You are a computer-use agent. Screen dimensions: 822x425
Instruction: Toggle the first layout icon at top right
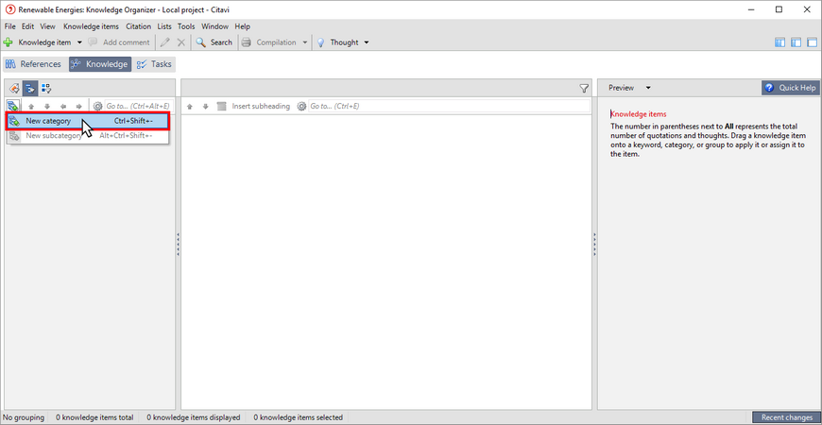[780, 42]
